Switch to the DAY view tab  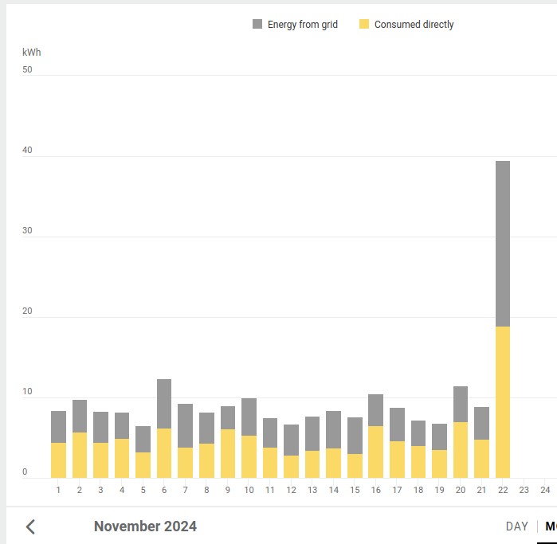[516, 526]
